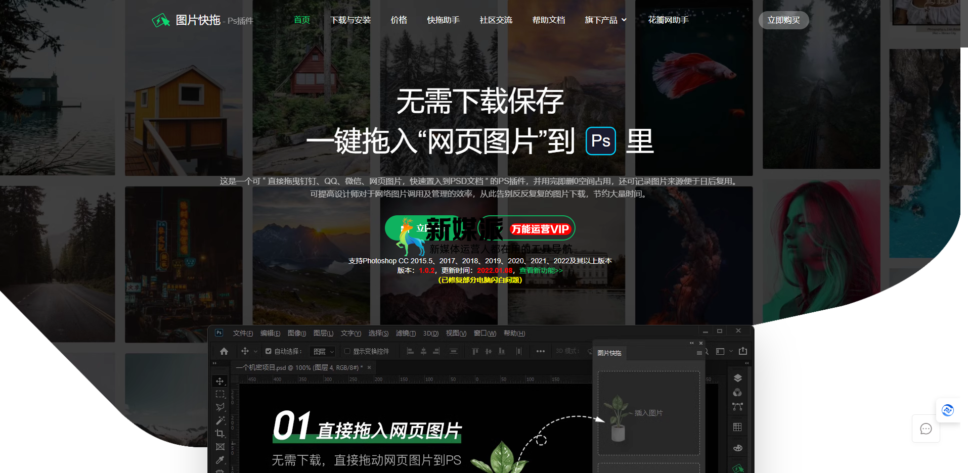Collapse the 图片快拖 panel double arrow
The image size is (968, 473).
point(692,343)
